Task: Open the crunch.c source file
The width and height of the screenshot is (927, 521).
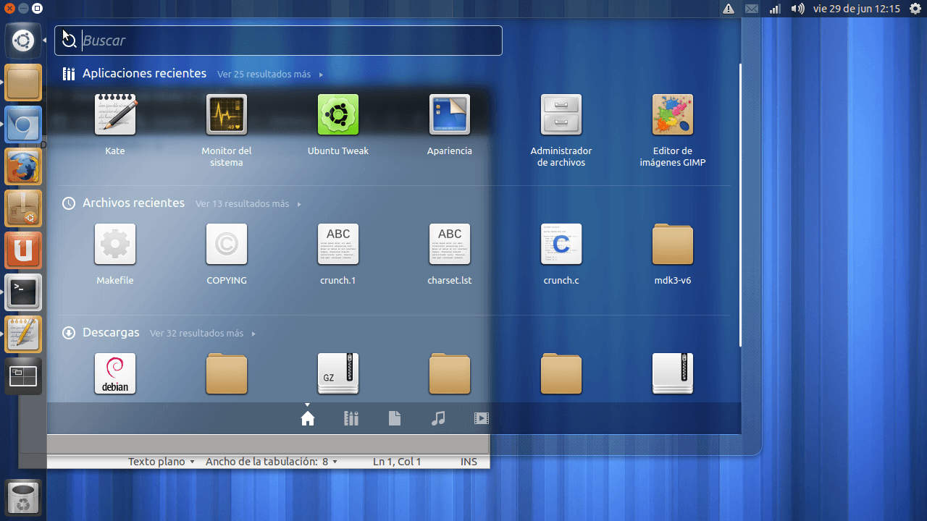Action: point(561,245)
